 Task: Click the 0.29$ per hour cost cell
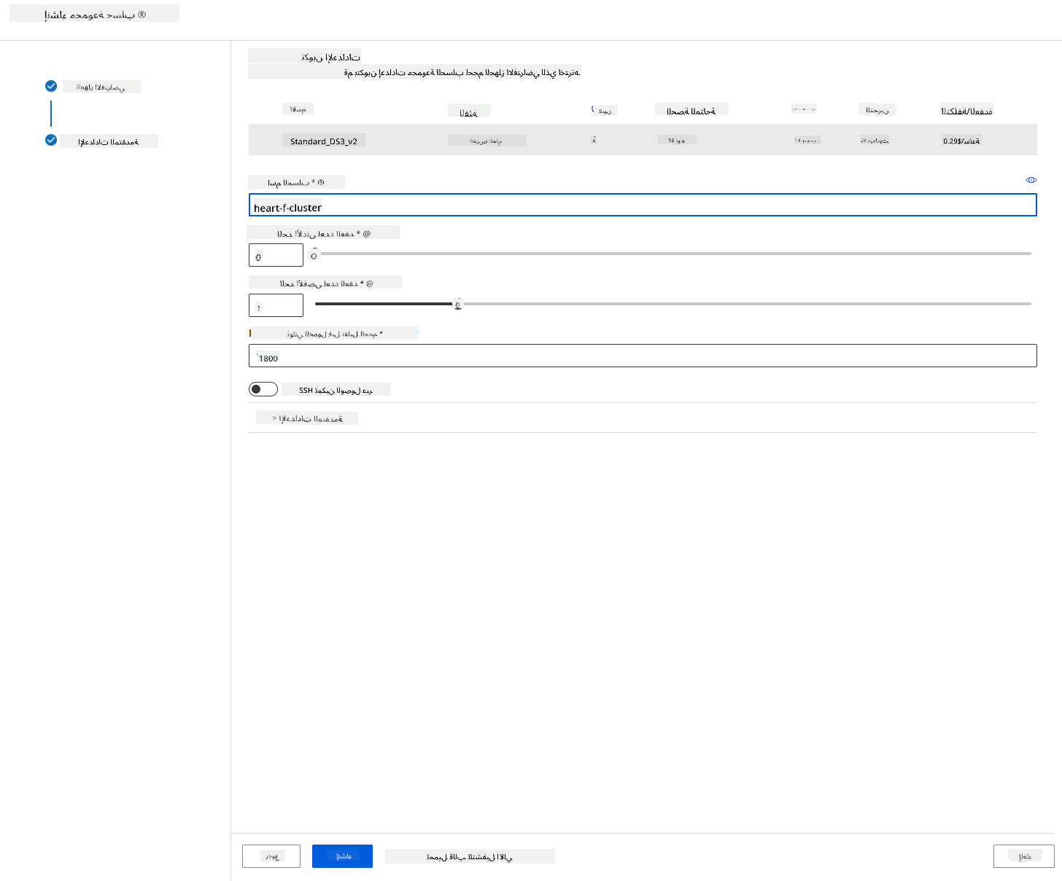coord(961,141)
